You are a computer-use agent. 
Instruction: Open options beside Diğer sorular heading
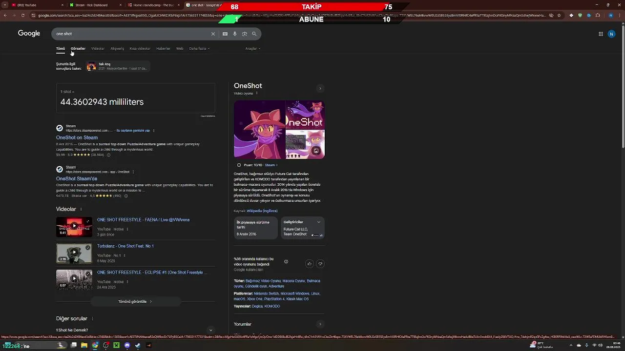tap(92, 319)
